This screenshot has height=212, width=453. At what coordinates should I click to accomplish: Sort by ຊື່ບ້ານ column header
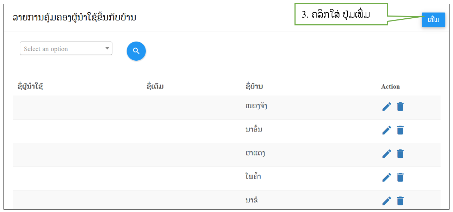pyautogui.click(x=254, y=86)
